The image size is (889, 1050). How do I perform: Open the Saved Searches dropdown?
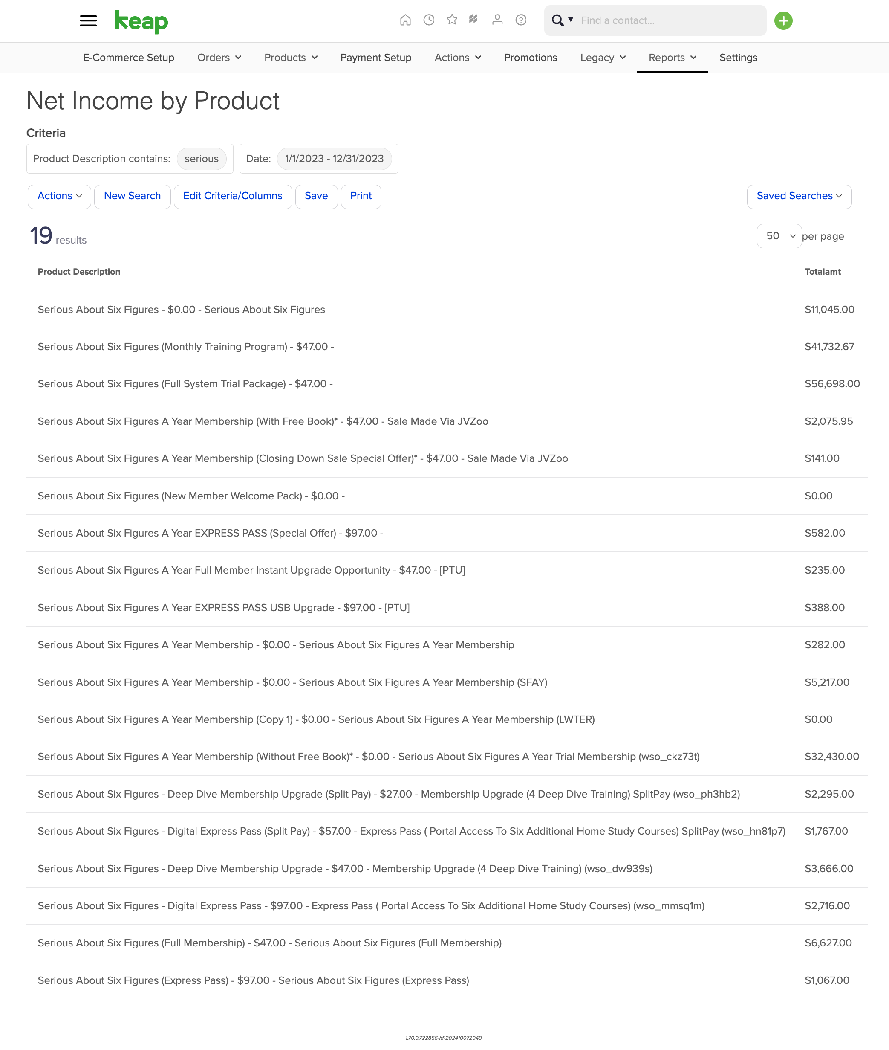coord(800,196)
